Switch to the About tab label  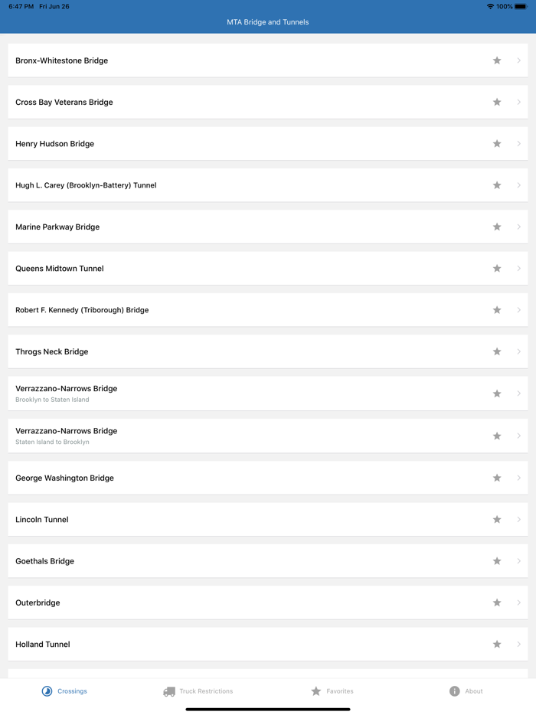474,691
